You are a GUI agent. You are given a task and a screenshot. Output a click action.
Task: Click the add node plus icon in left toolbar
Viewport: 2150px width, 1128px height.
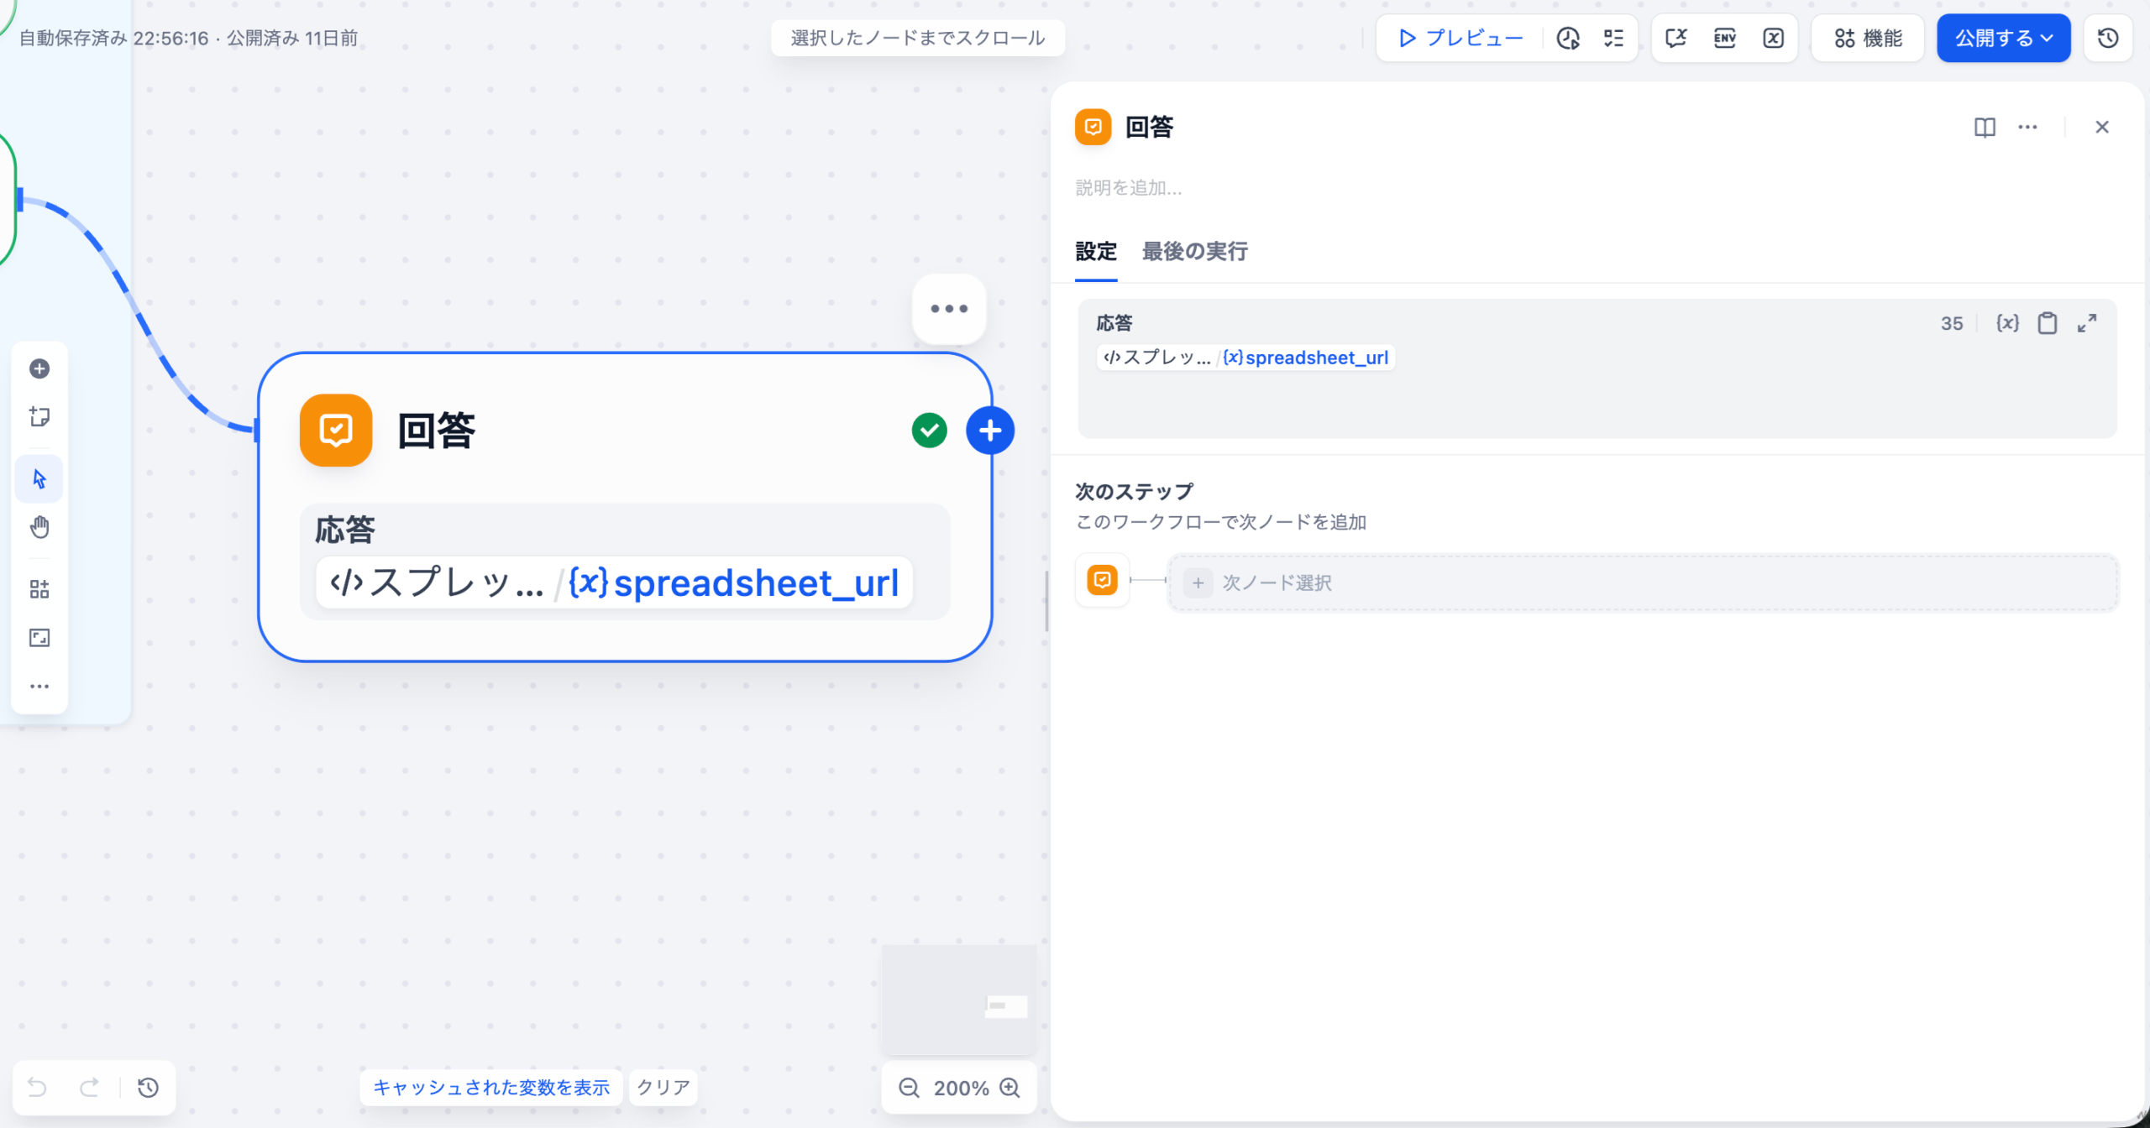point(39,368)
